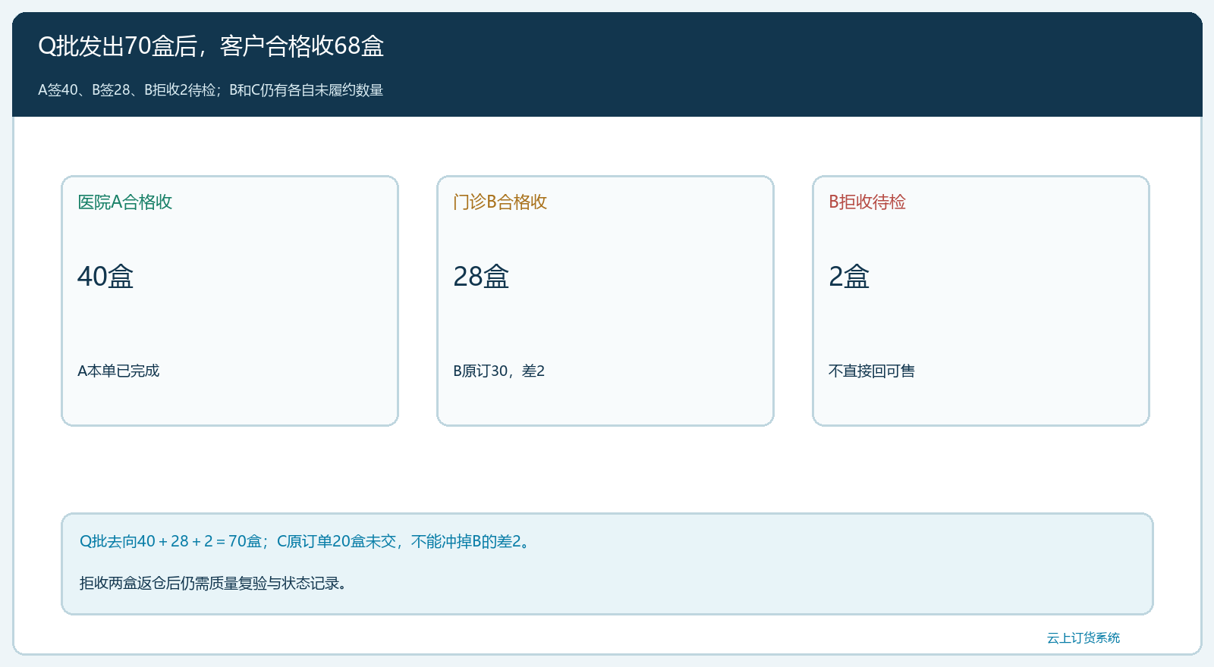Select the 'B拒收待检' card heading
Screen dimensions: 1214x667
click(x=867, y=202)
